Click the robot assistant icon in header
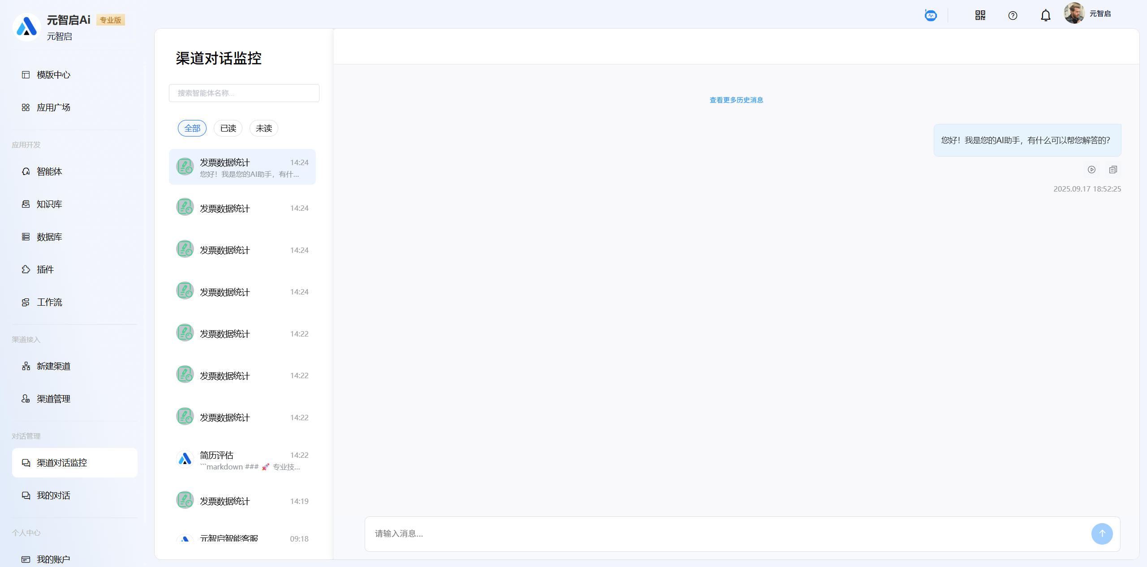Viewport: 1147px width, 567px height. pyautogui.click(x=931, y=16)
